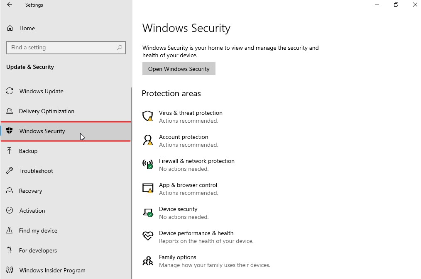Image resolution: width=421 pixels, height=279 pixels.
Task: Click "Actions recommended." under Account protection
Action: 188,145
